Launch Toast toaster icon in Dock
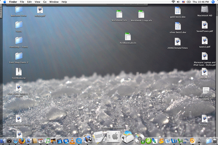 [128, 137]
